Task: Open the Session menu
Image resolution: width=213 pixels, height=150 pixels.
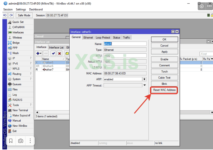Action: [8, 10]
